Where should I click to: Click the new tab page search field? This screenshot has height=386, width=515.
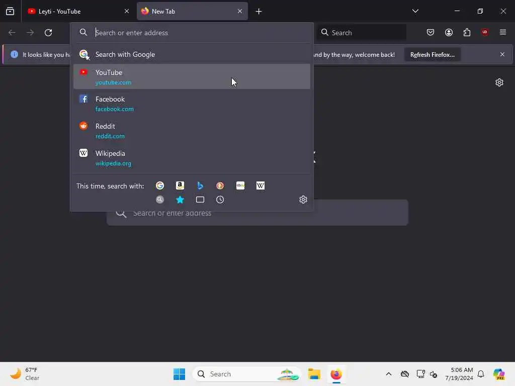point(257,213)
